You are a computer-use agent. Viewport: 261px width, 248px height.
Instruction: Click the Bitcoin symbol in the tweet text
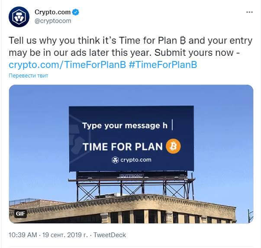183,41
